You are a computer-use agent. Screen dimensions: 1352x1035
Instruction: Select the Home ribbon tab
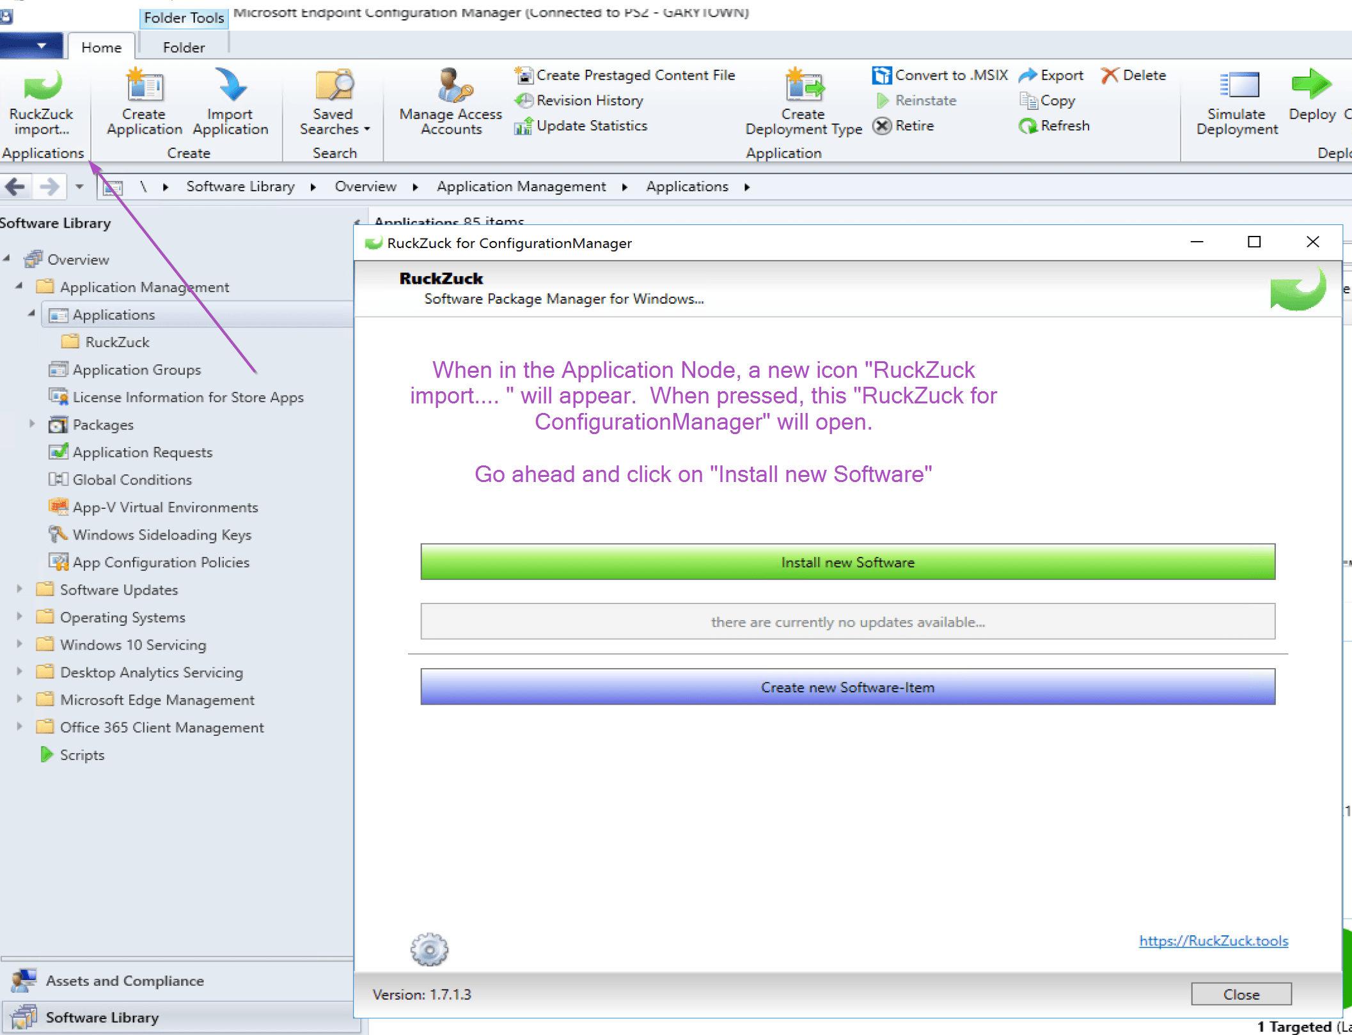(101, 47)
